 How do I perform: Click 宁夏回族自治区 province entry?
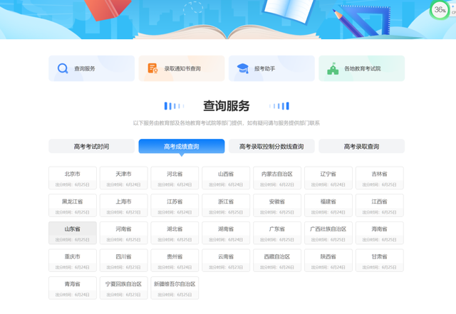pyautogui.click(x=123, y=288)
